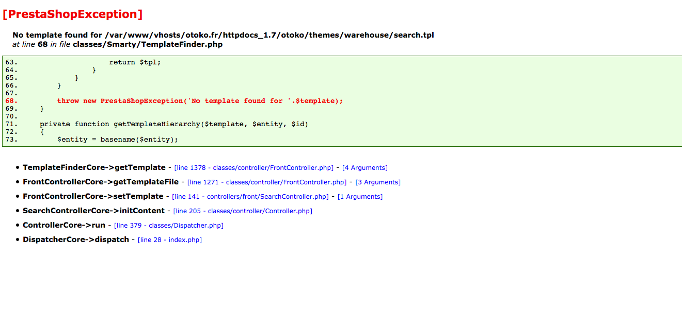
Task: Click FrontControllerCore->getTemplateFile trace entry
Action: pos(101,182)
